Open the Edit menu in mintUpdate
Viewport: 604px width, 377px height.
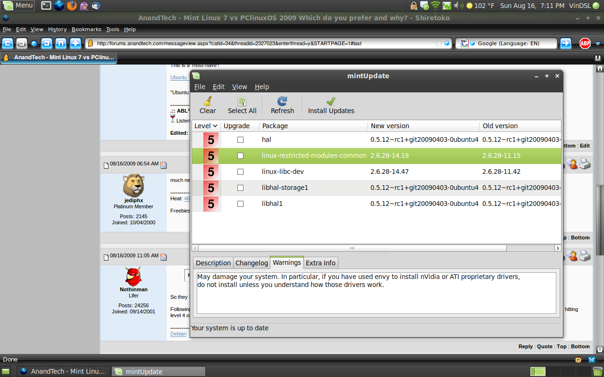(x=218, y=87)
